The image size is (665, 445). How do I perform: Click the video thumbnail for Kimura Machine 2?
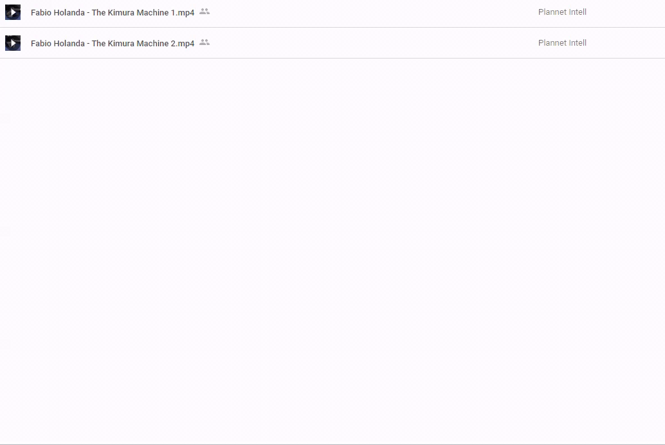click(x=13, y=43)
